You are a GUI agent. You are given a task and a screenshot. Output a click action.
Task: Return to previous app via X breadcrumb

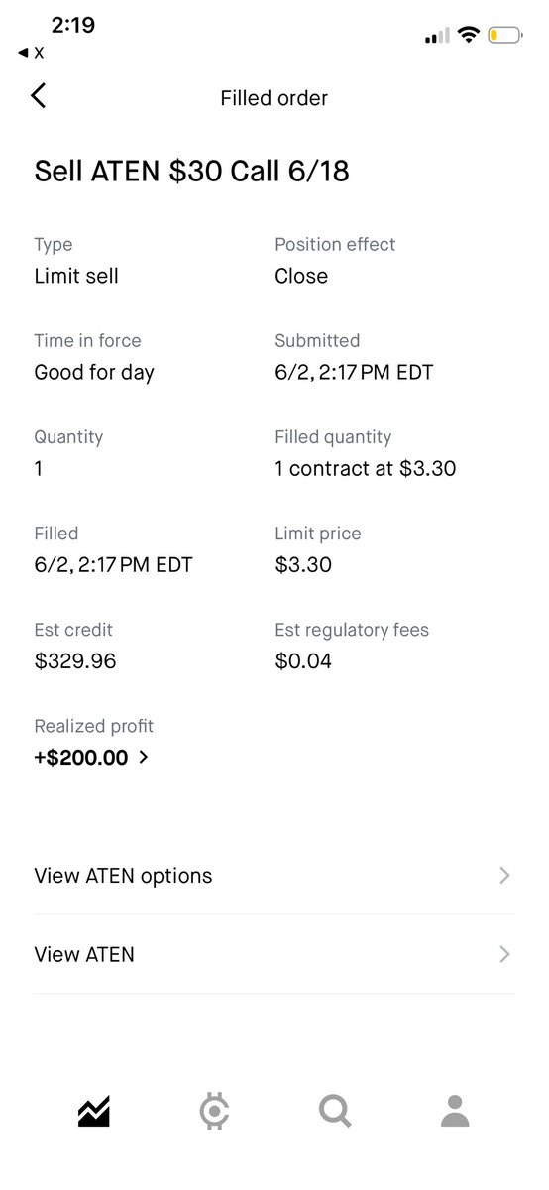[x=32, y=52]
